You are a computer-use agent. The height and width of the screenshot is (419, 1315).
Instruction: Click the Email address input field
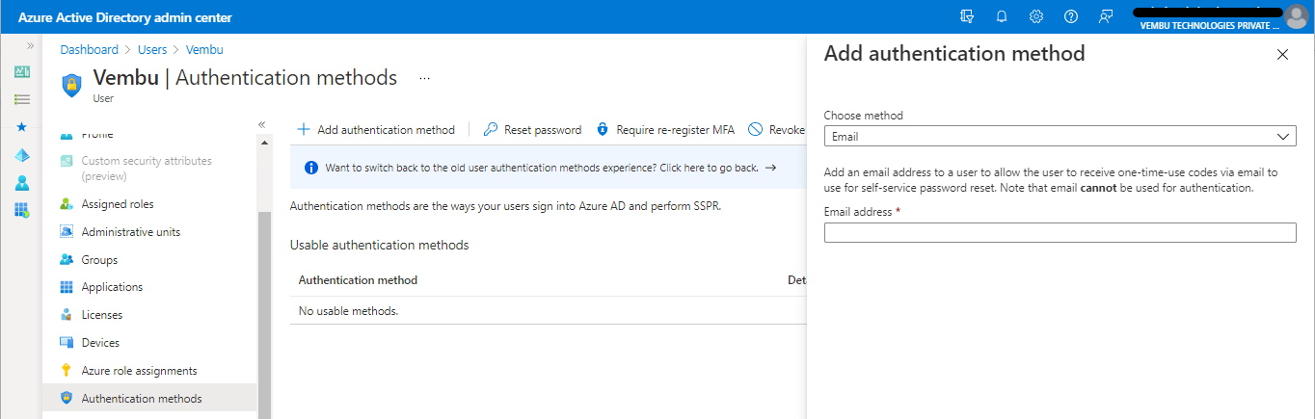[1060, 232]
